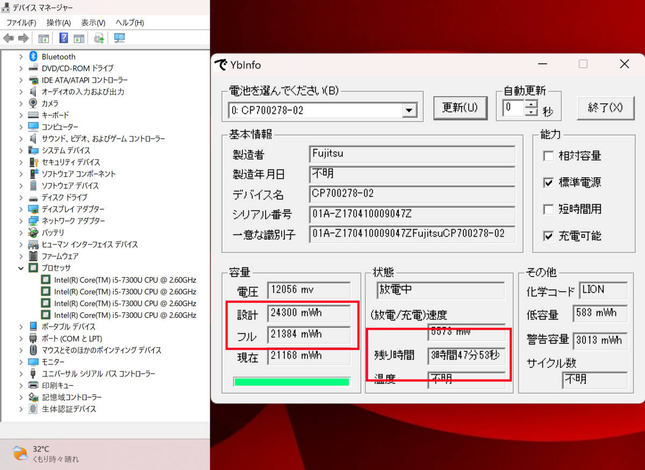
Task: Select the Bluetooth category icon
Action: (33, 56)
